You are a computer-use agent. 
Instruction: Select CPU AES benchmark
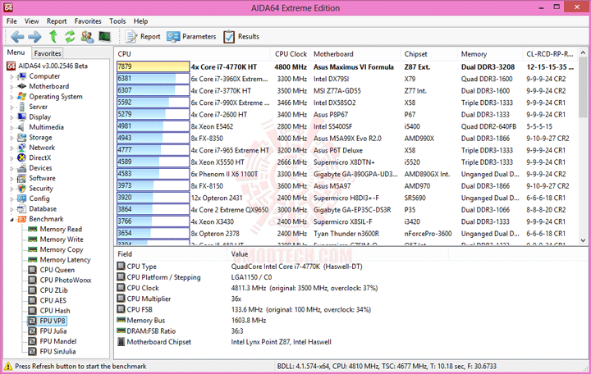(x=53, y=300)
